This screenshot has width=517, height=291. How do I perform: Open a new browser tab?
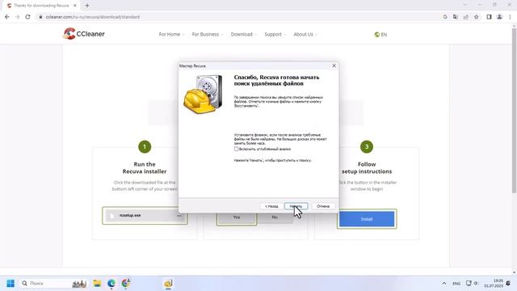pos(87,6)
